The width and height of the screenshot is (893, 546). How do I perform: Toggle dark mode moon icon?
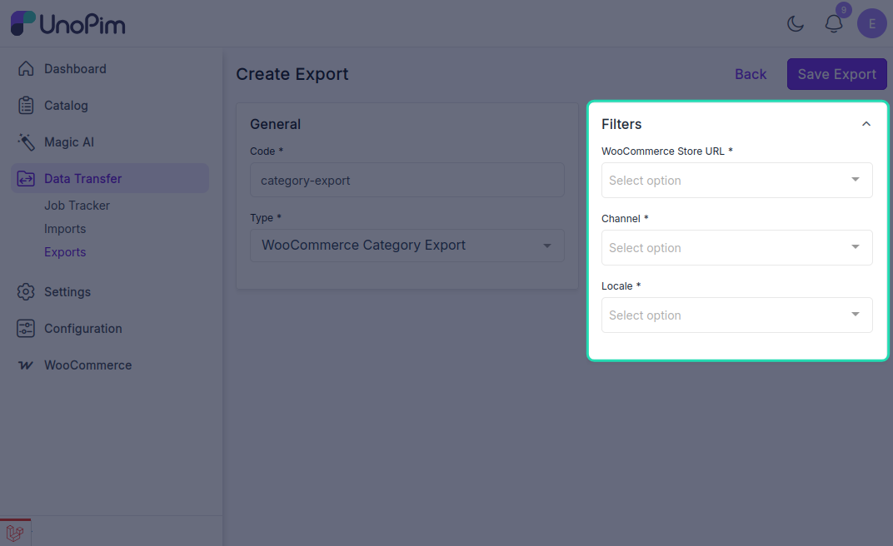coord(795,24)
